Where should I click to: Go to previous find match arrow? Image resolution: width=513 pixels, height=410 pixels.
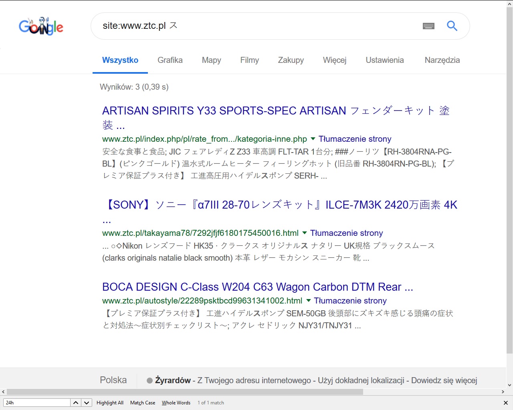76,403
